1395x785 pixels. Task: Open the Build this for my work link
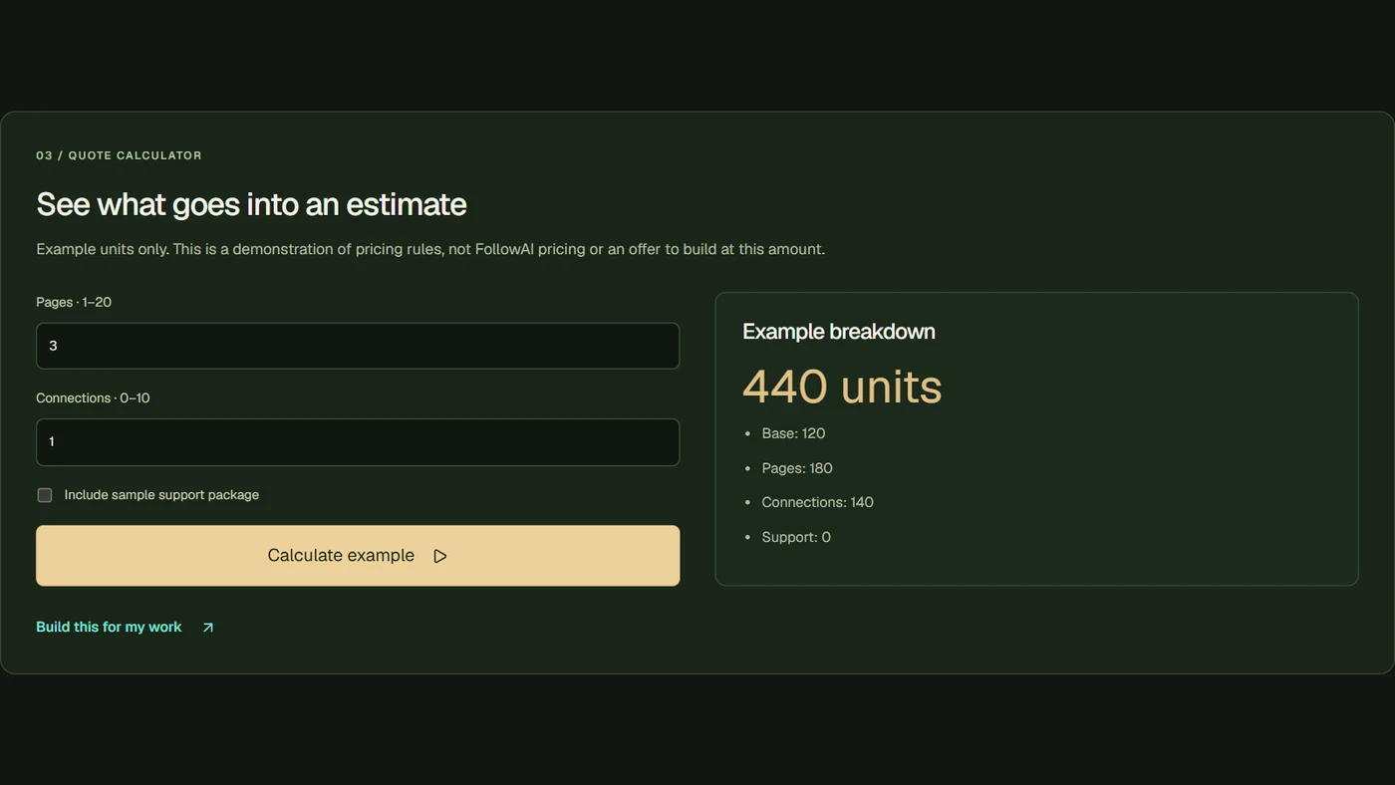[x=126, y=628]
